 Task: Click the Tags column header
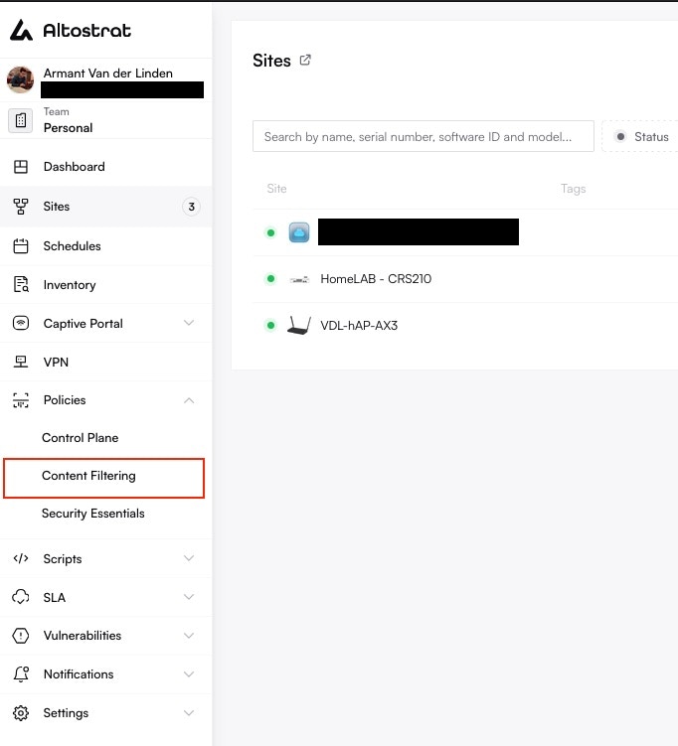tap(574, 189)
